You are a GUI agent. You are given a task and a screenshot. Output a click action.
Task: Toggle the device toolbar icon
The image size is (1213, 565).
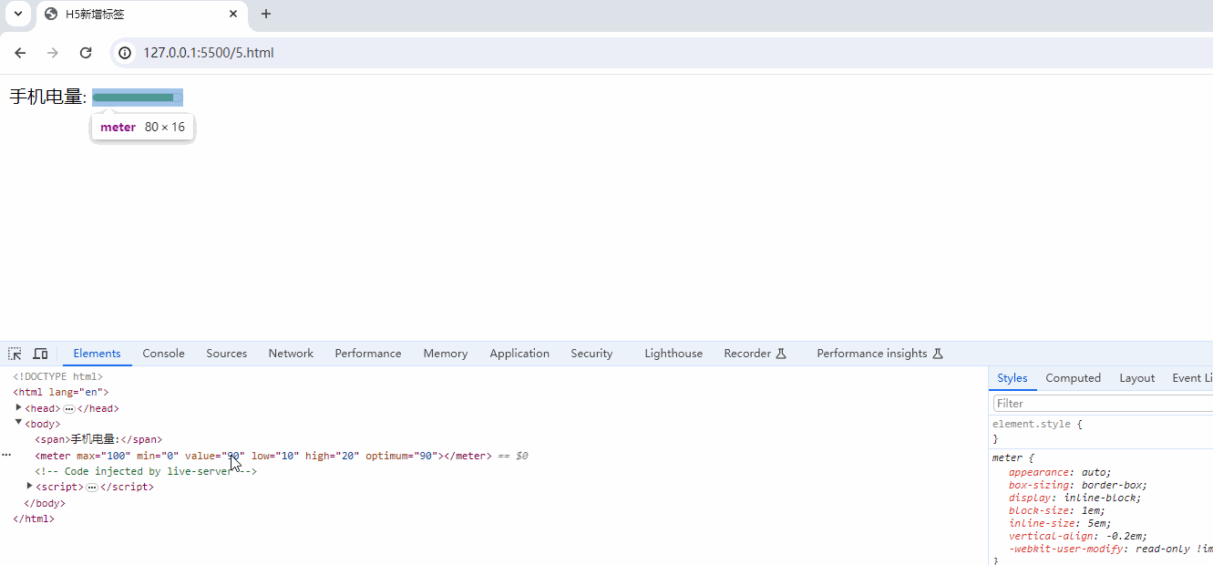[x=40, y=354]
